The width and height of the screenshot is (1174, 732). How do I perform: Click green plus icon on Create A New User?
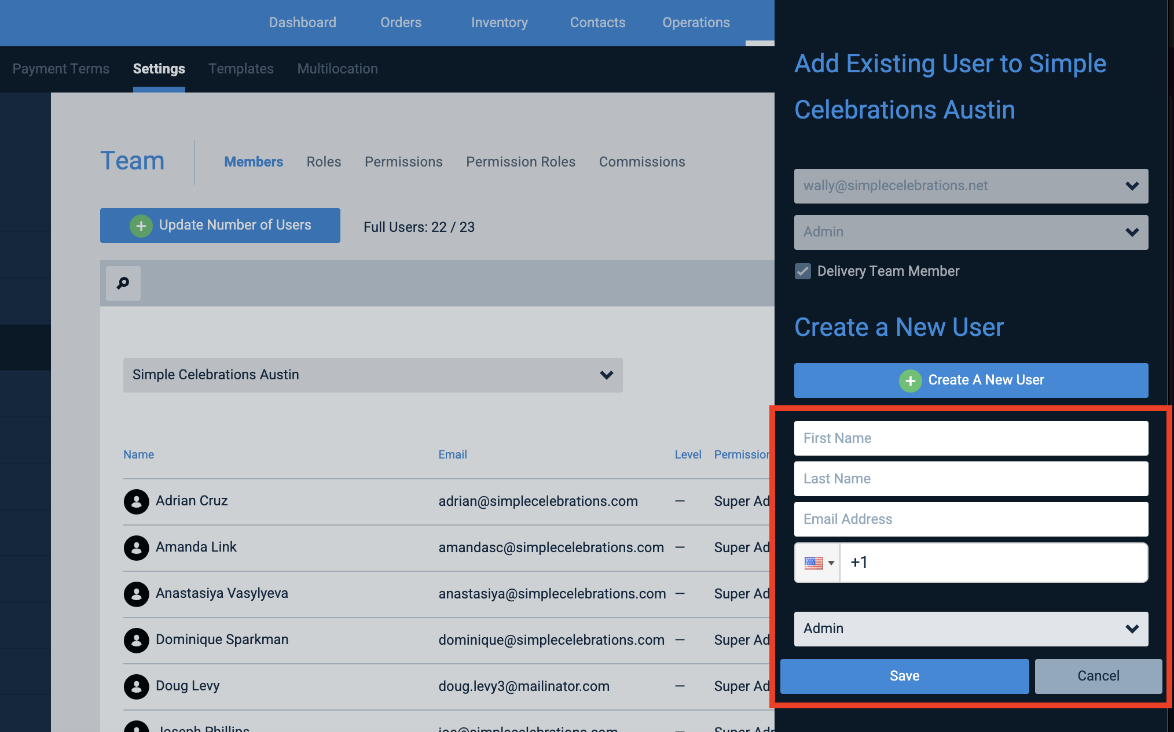tap(910, 380)
